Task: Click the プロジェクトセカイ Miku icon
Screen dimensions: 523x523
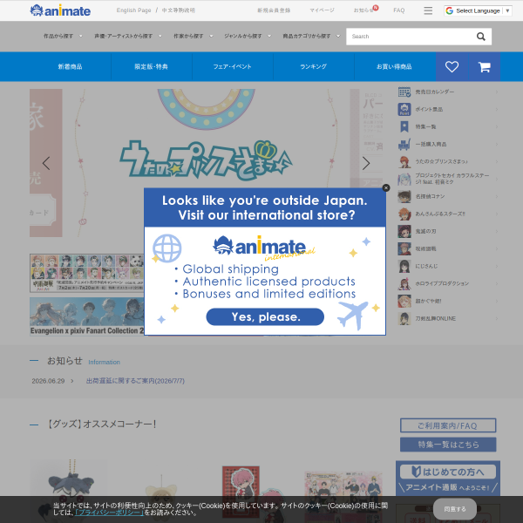Action: [404, 179]
